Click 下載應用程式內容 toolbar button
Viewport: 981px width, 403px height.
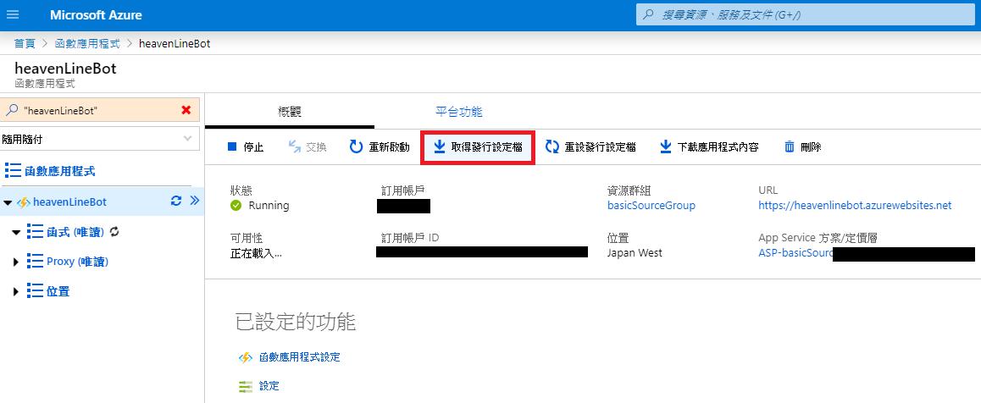(x=709, y=146)
